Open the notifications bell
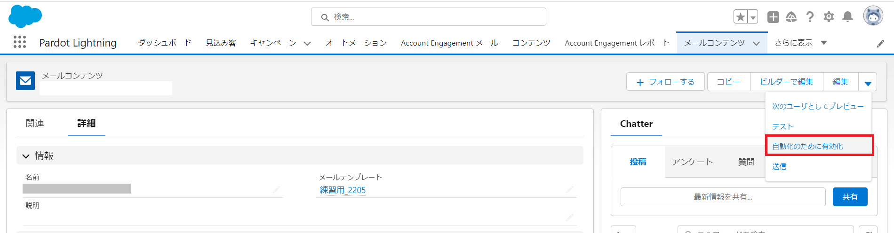Screen dimensions: 894x233 click(847, 17)
